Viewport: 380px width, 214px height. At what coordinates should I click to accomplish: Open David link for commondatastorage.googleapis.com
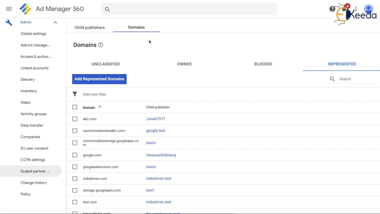pyautogui.click(x=151, y=143)
